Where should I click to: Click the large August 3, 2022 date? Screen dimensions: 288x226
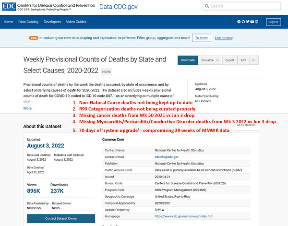(x=46, y=145)
